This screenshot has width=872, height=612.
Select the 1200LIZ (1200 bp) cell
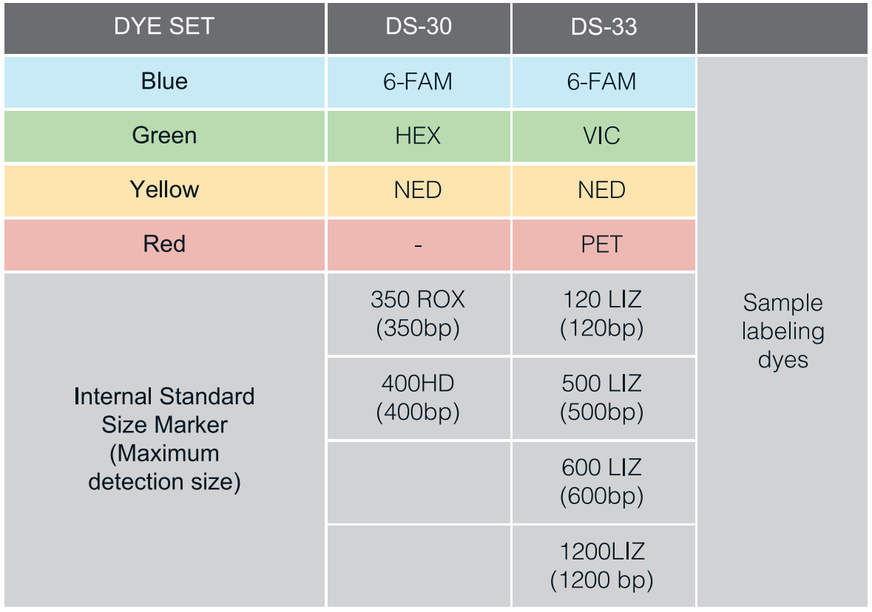click(x=602, y=565)
